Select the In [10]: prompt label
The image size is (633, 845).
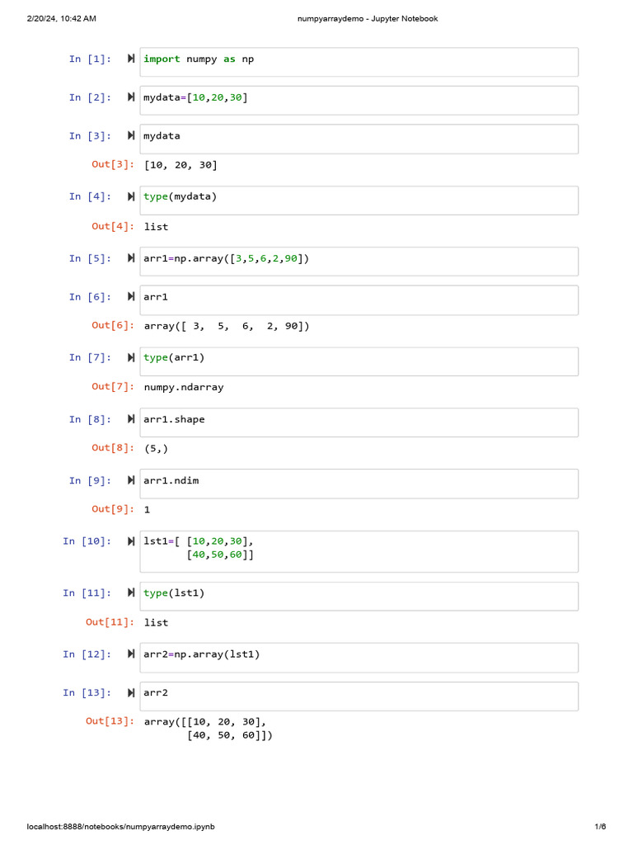[x=87, y=541]
